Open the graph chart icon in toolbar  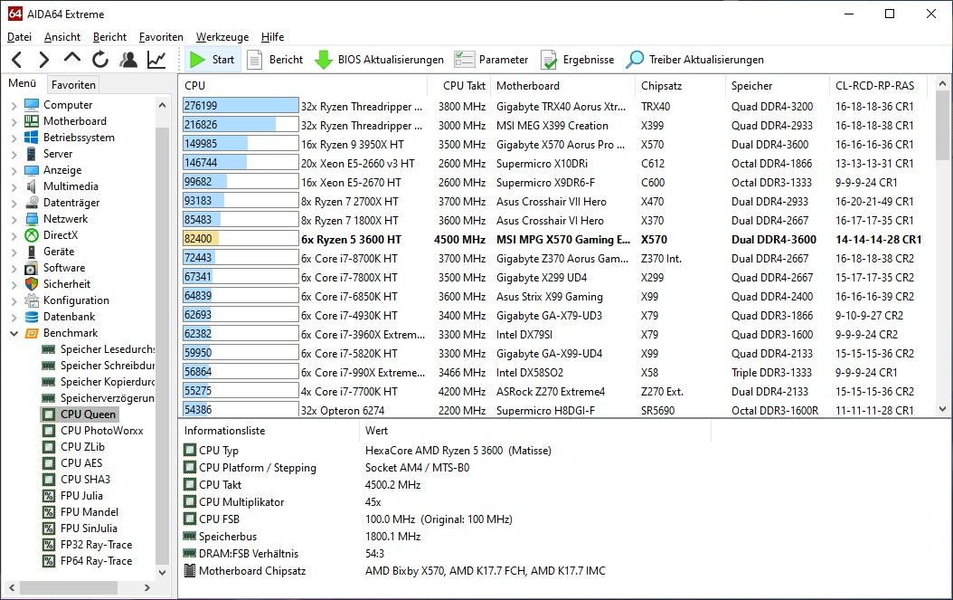coord(156,60)
